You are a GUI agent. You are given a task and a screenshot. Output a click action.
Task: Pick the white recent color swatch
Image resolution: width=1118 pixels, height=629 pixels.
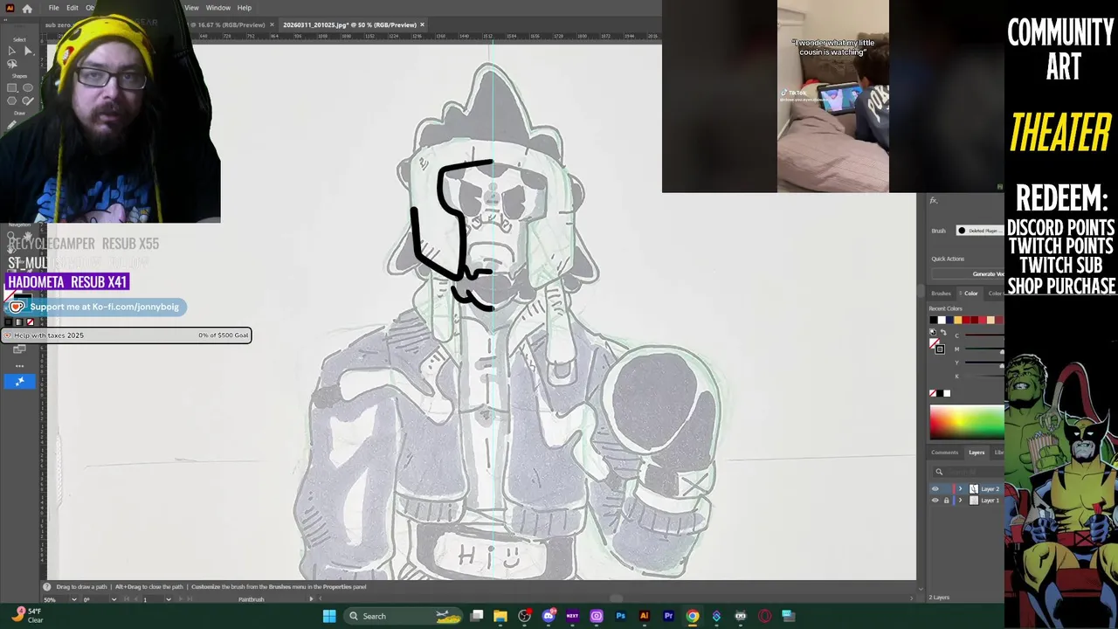click(x=941, y=320)
